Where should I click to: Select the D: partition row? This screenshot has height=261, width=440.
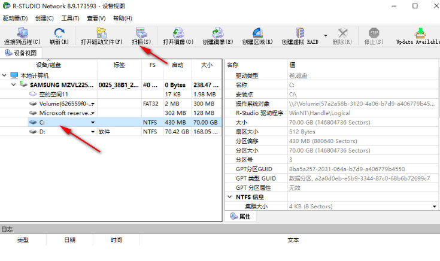111,132
